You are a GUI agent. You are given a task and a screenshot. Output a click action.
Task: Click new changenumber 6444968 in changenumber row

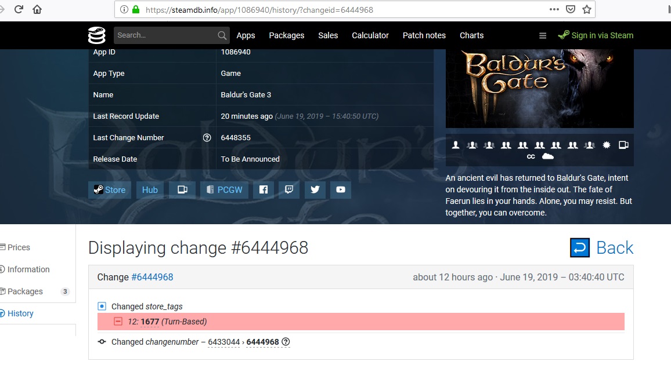click(263, 342)
